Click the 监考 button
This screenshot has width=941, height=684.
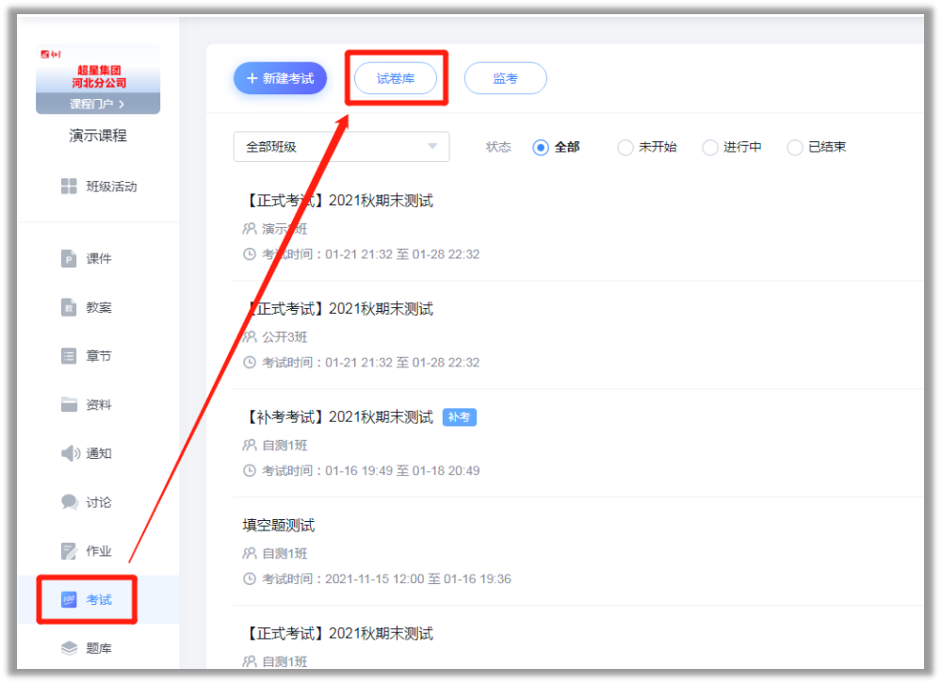tap(505, 78)
